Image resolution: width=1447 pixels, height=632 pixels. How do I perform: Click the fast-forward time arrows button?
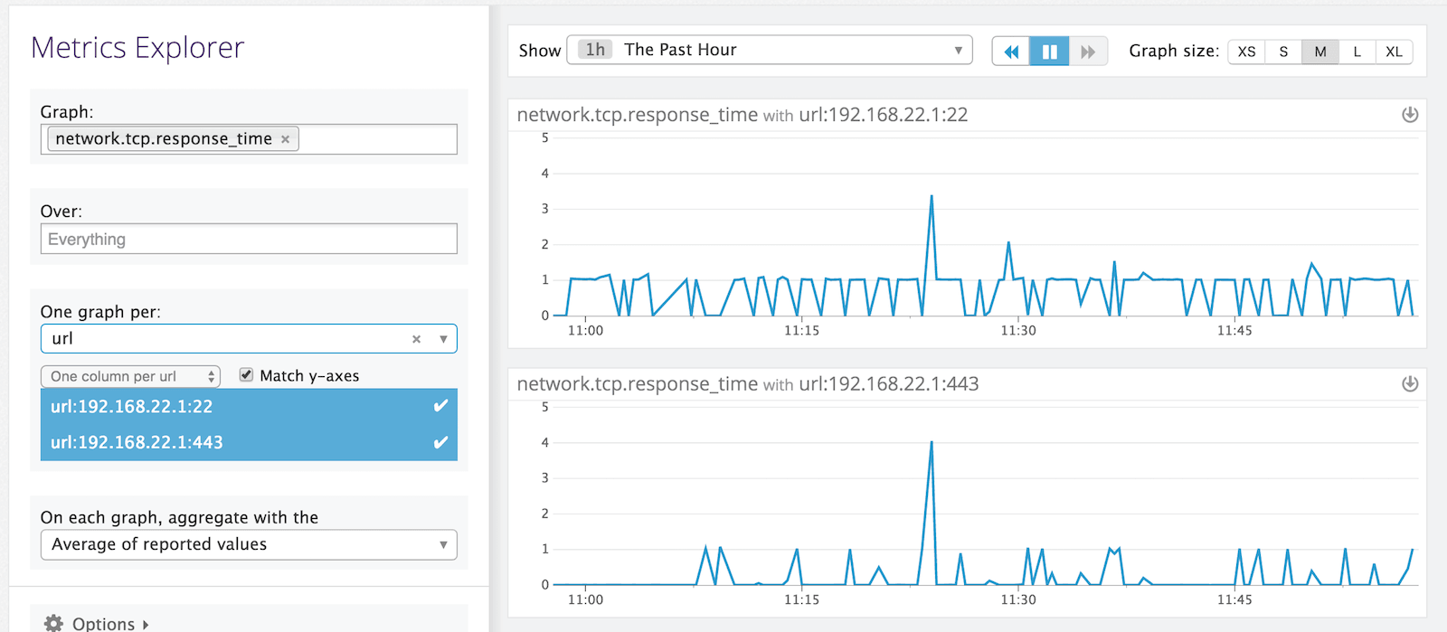tap(1088, 52)
